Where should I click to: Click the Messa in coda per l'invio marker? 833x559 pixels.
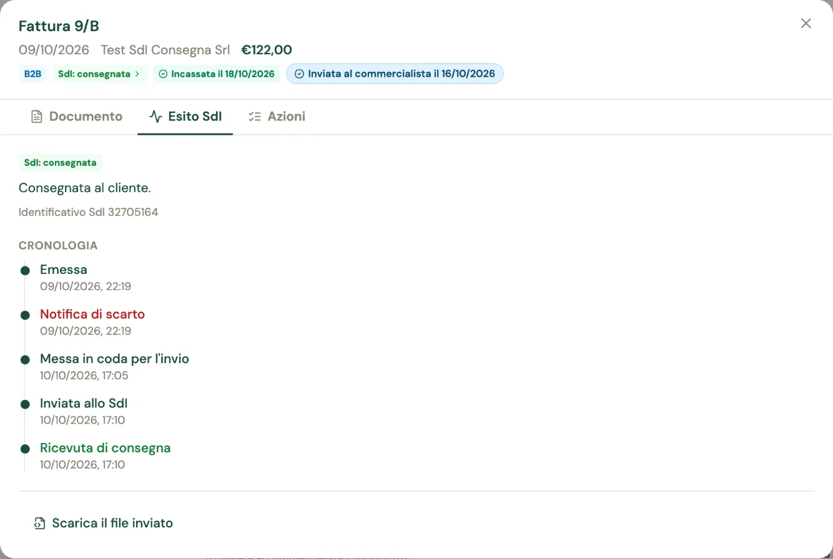pos(25,360)
